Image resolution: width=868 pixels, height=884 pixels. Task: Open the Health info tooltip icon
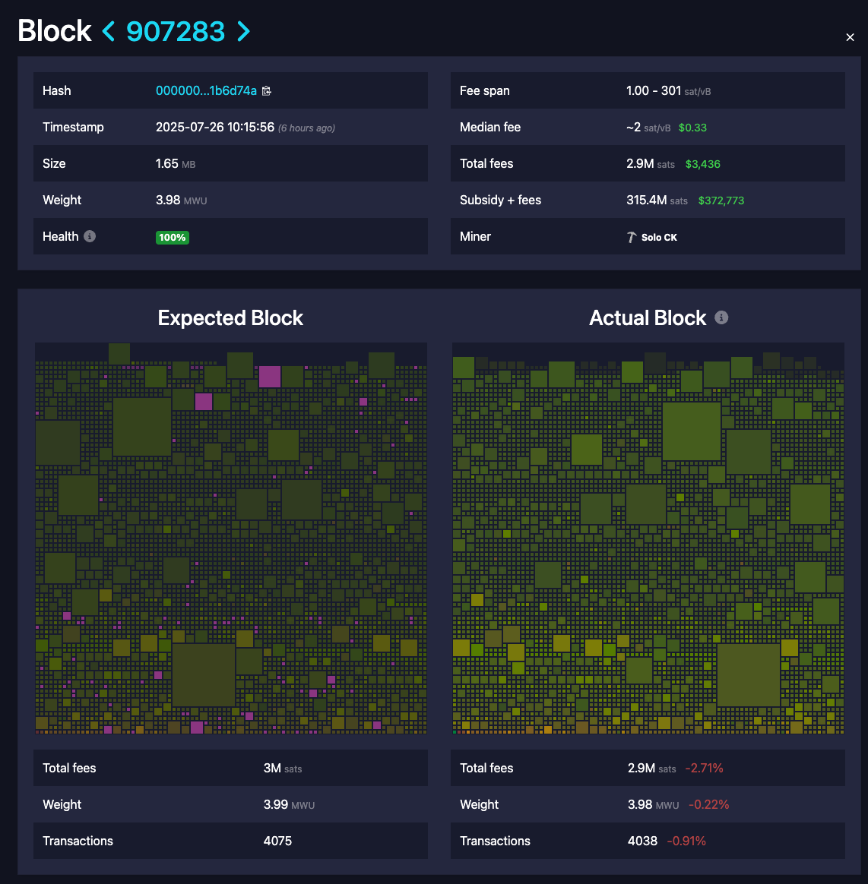[90, 236]
